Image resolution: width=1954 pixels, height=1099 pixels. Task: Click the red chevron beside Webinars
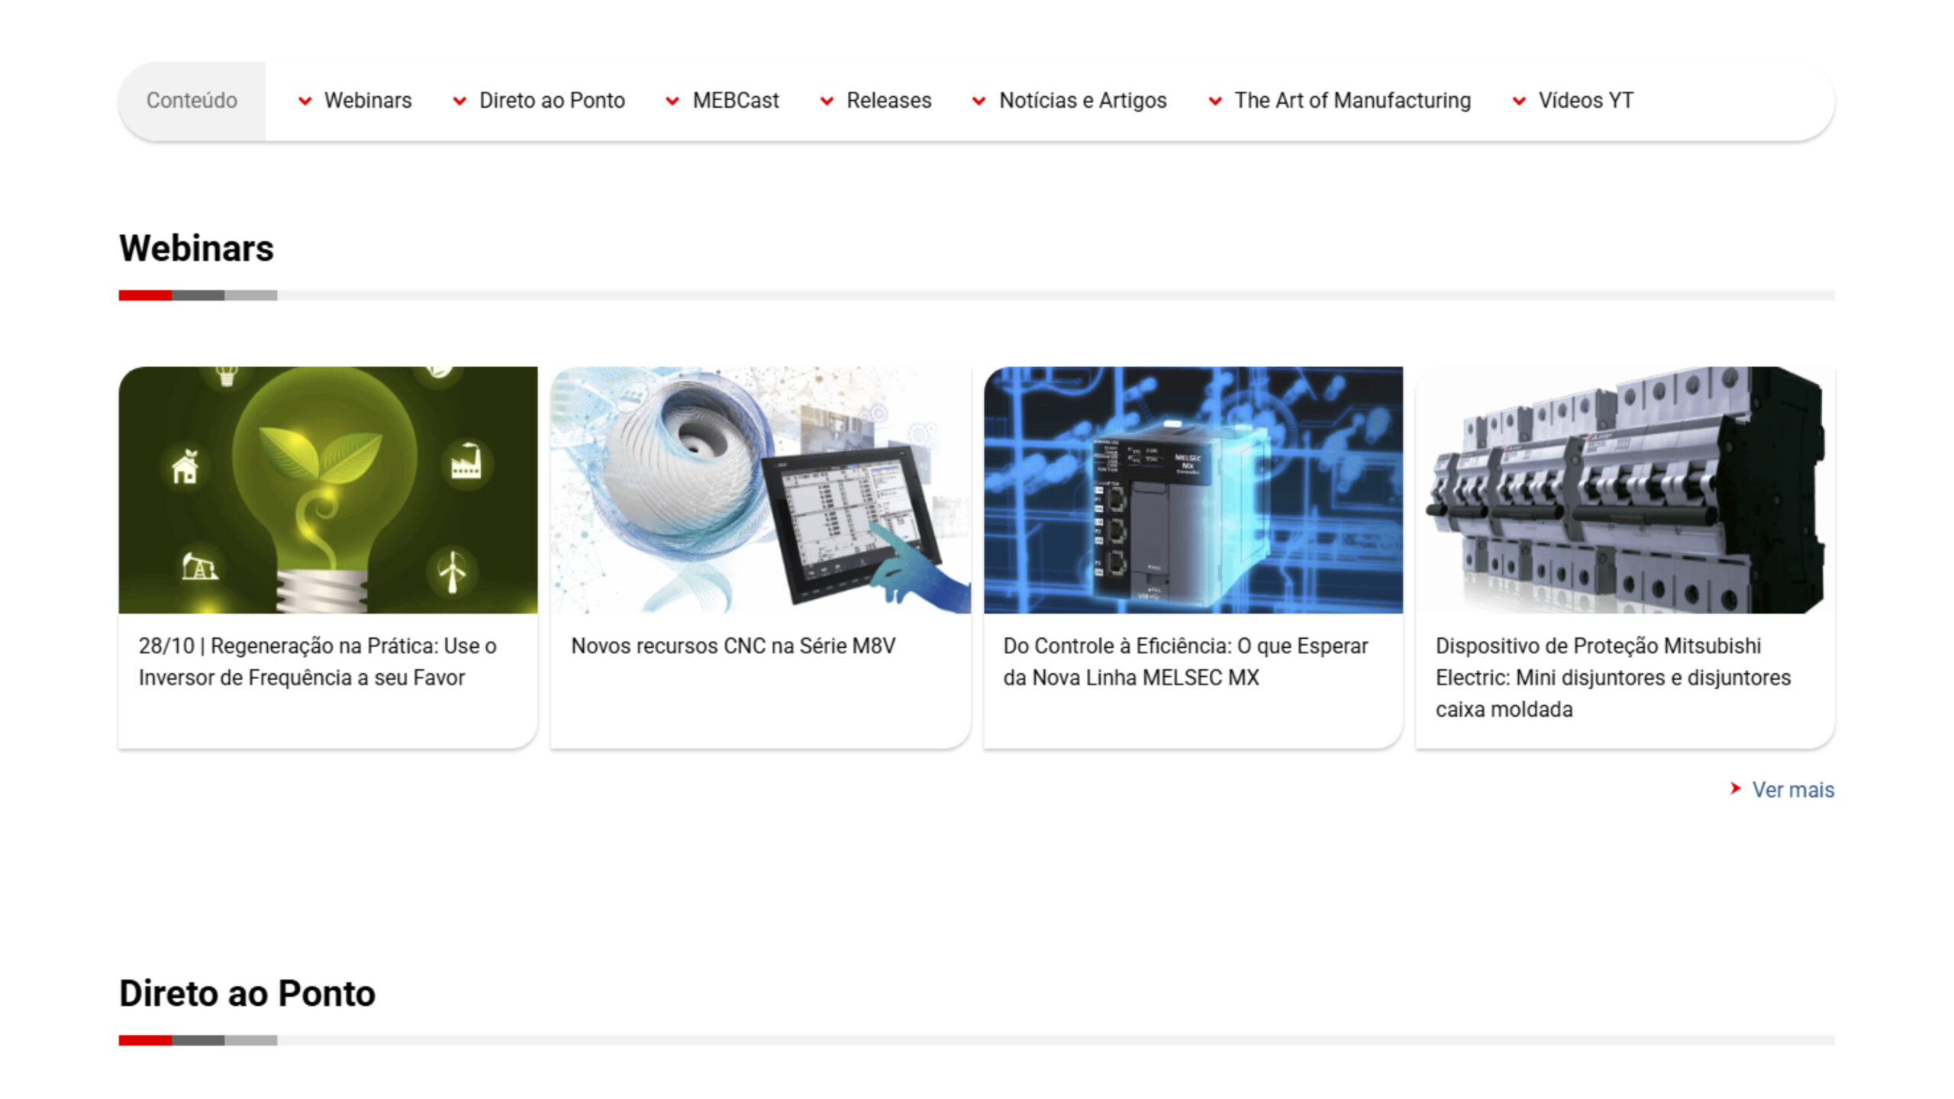[x=305, y=101]
